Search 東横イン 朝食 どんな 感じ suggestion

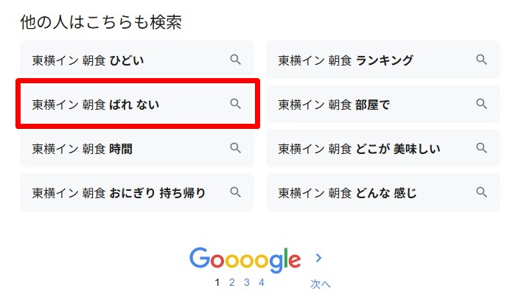click(x=347, y=193)
